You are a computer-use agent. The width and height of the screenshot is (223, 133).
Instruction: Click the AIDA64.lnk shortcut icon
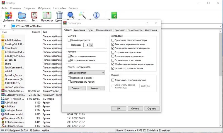(x=3, y=102)
